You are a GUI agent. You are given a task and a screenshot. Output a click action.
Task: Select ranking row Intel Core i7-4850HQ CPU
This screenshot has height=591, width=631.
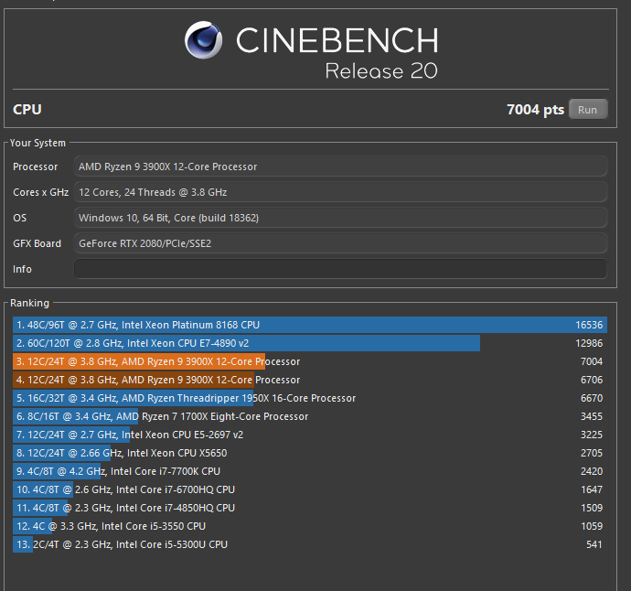coord(310,508)
